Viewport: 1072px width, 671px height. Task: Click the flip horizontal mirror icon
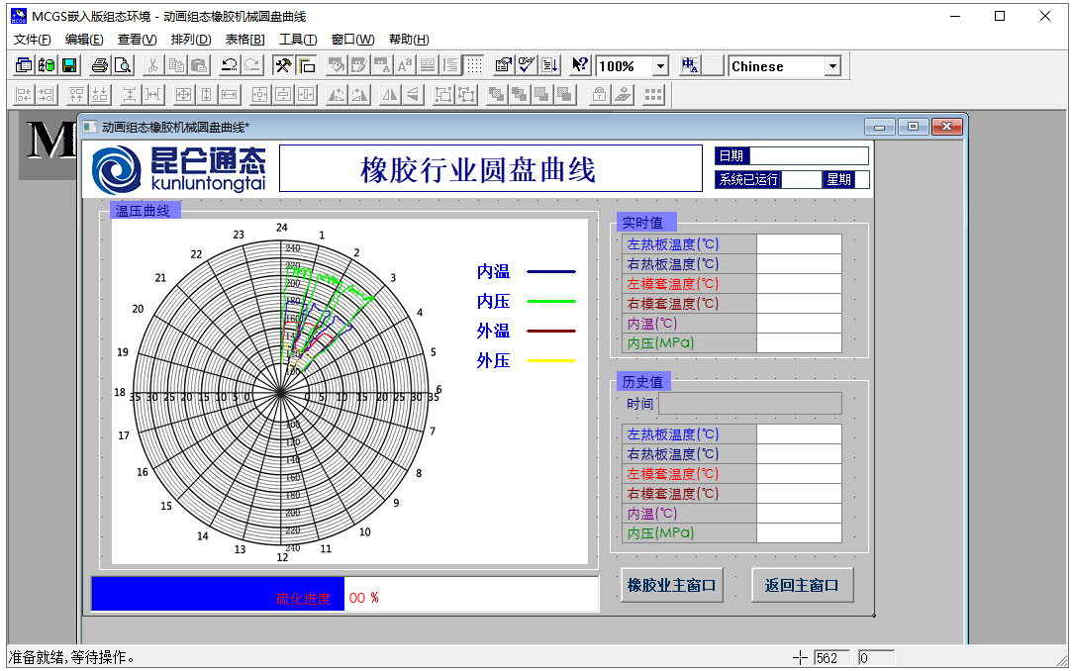(389, 94)
